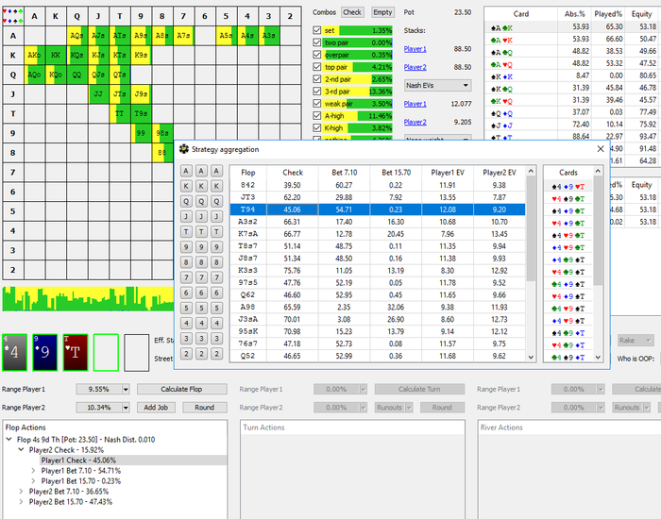Click the A key in the first card column
This screenshot has height=519, width=661.
click(186, 171)
